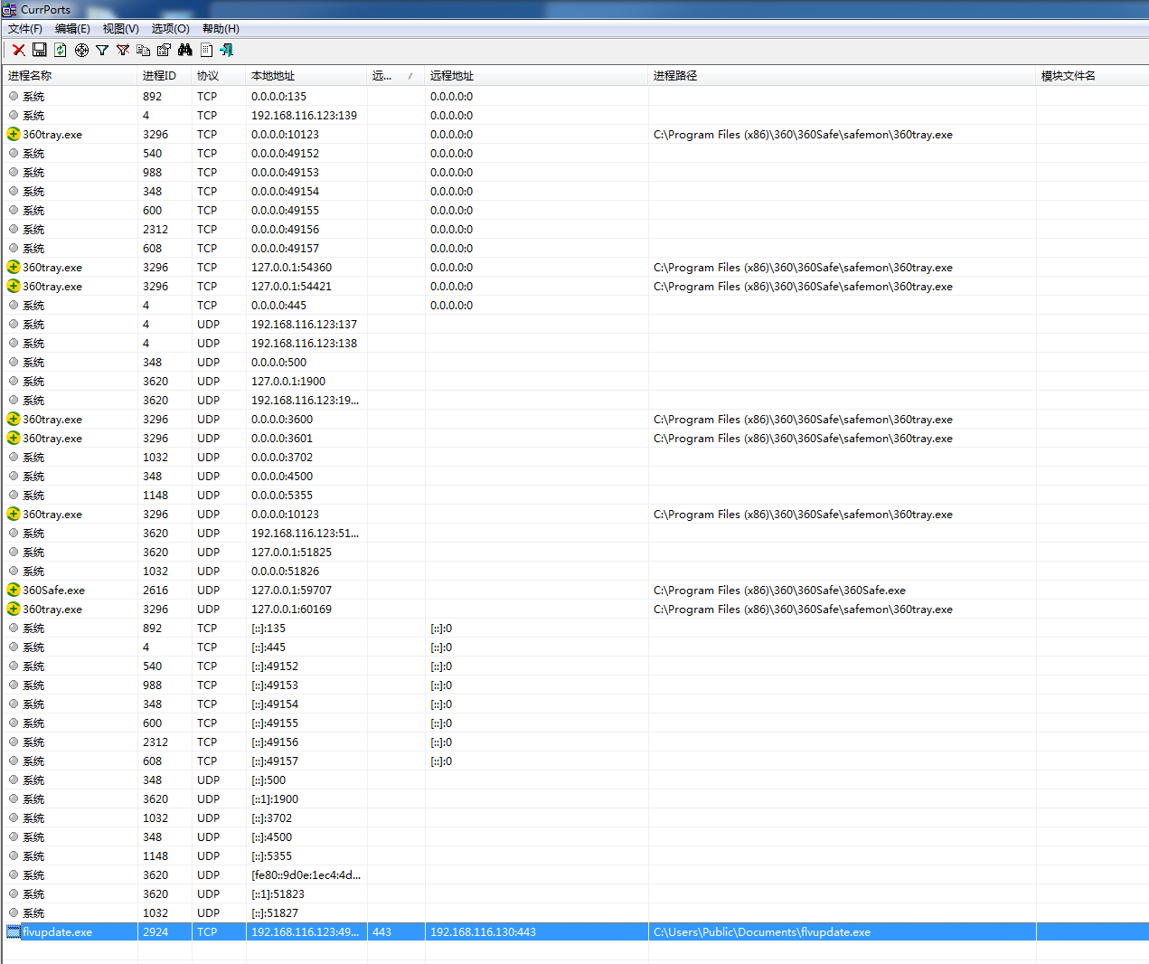Open the 文件(F) menu

(25, 29)
